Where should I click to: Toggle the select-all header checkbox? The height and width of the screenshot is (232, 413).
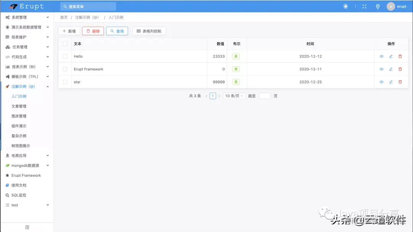(x=65, y=44)
